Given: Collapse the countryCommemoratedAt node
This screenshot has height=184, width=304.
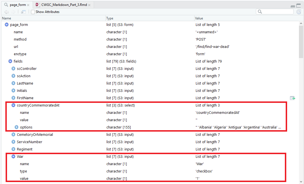Looking at the screenshot, I should (x=13, y=105).
